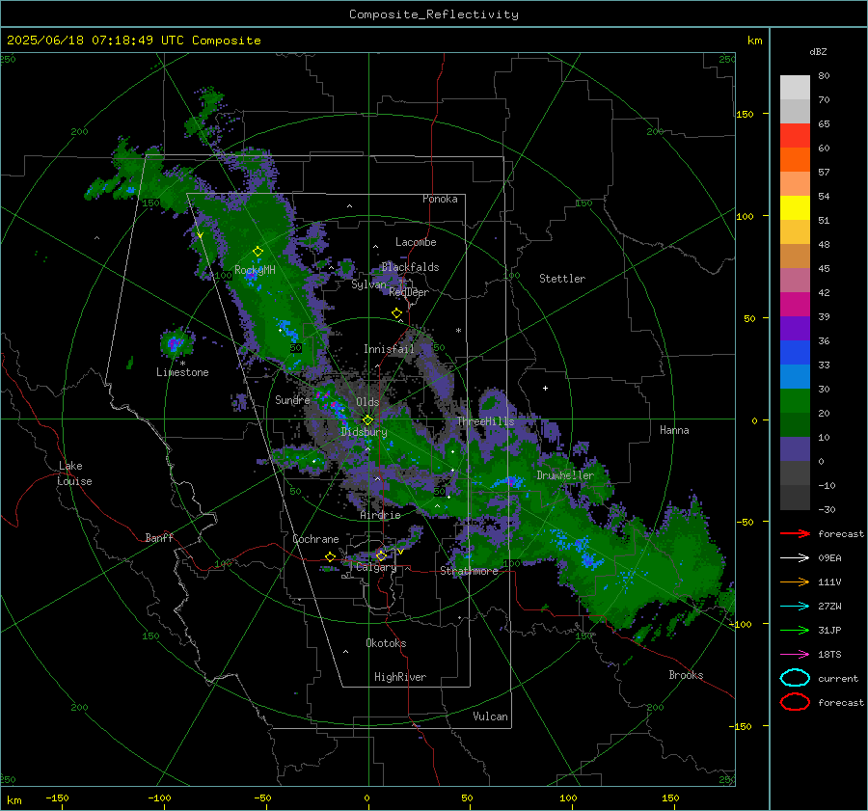This screenshot has width=868, height=811.
Task: Click the Vulcan label
Action: coord(491,716)
